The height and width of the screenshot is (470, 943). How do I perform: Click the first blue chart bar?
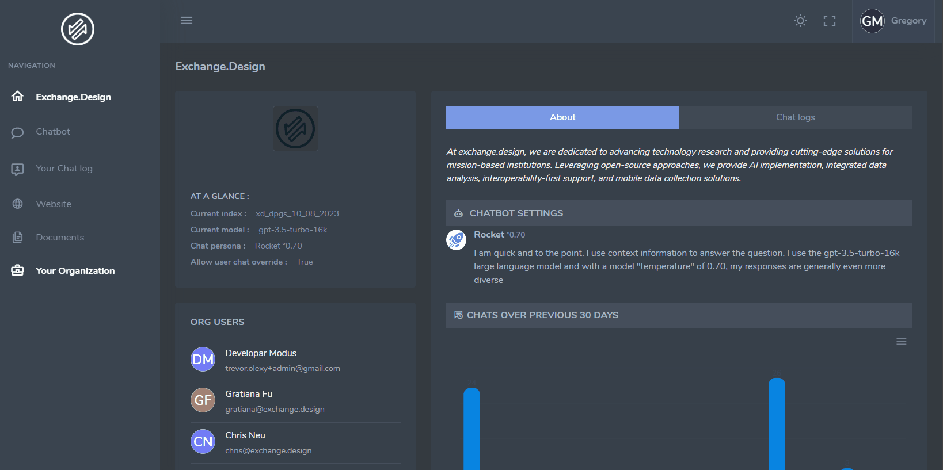(471, 429)
